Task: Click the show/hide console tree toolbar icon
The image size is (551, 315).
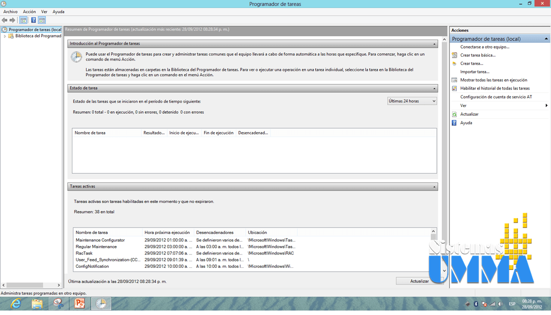Action: tap(22, 20)
